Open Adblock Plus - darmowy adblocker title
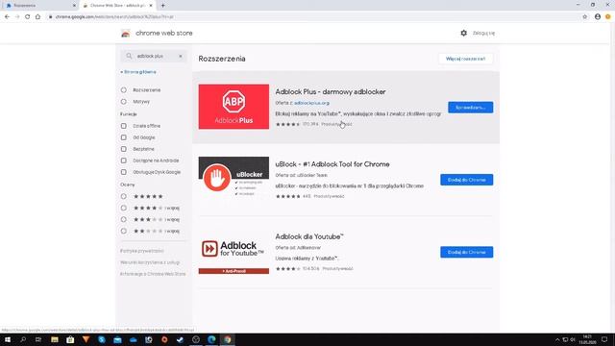 point(331,92)
